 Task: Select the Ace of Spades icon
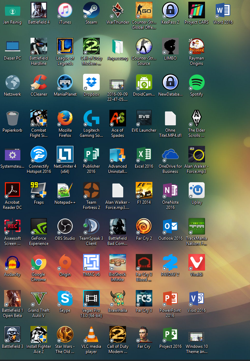click(118, 118)
